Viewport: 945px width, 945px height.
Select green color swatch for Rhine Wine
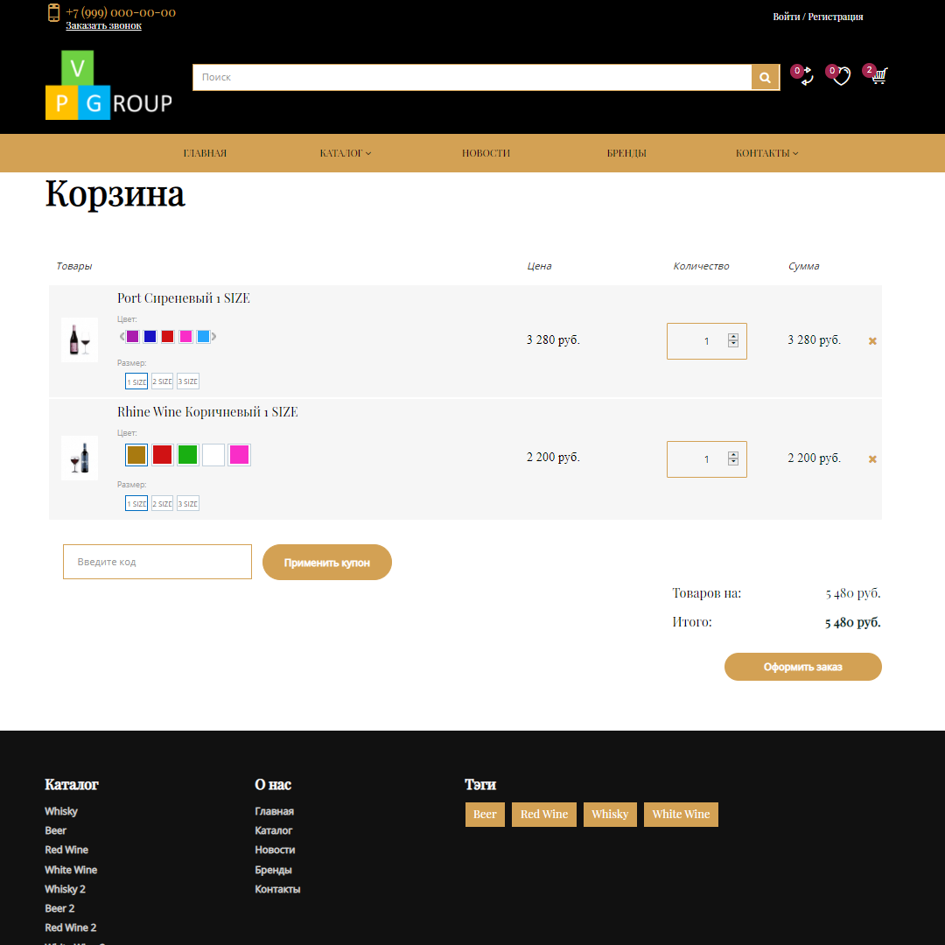click(x=188, y=455)
